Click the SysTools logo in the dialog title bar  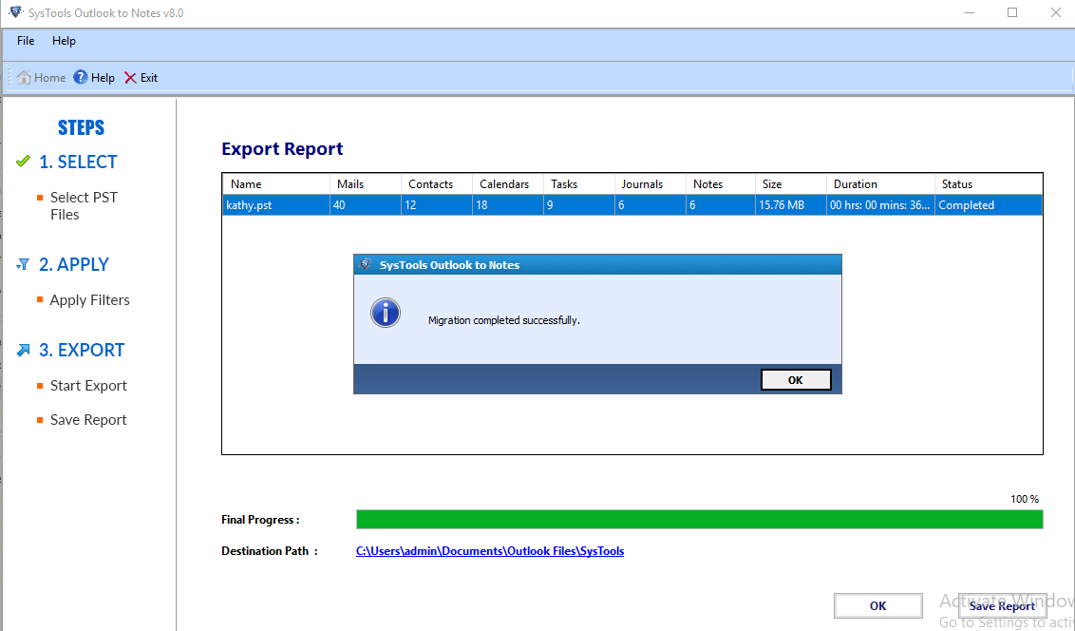(366, 265)
